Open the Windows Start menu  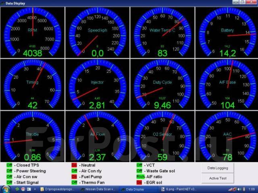6,189
